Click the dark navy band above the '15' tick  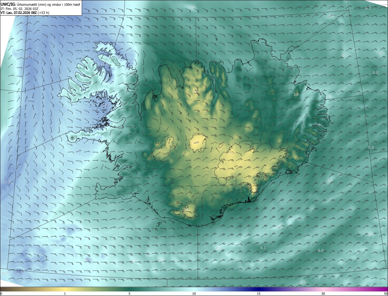pos(259,289)
